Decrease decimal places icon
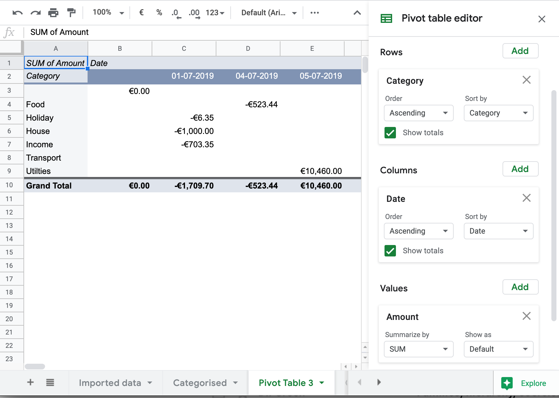The height and width of the screenshot is (398, 559). tap(175, 13)
